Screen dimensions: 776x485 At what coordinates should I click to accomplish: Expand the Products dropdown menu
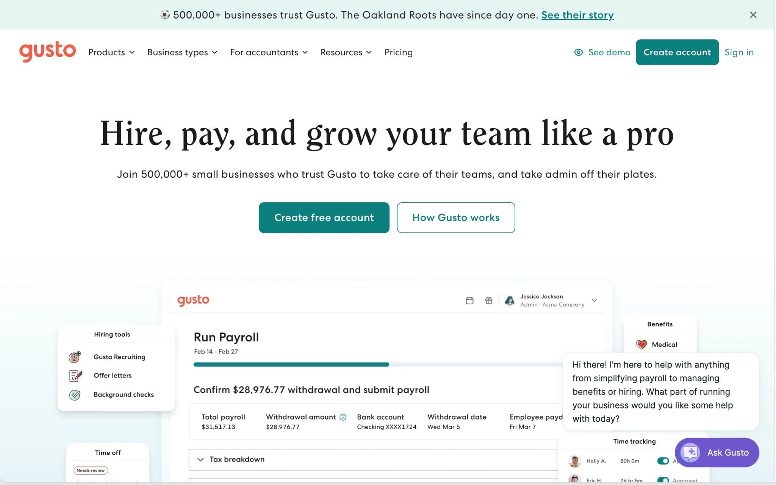111,52
